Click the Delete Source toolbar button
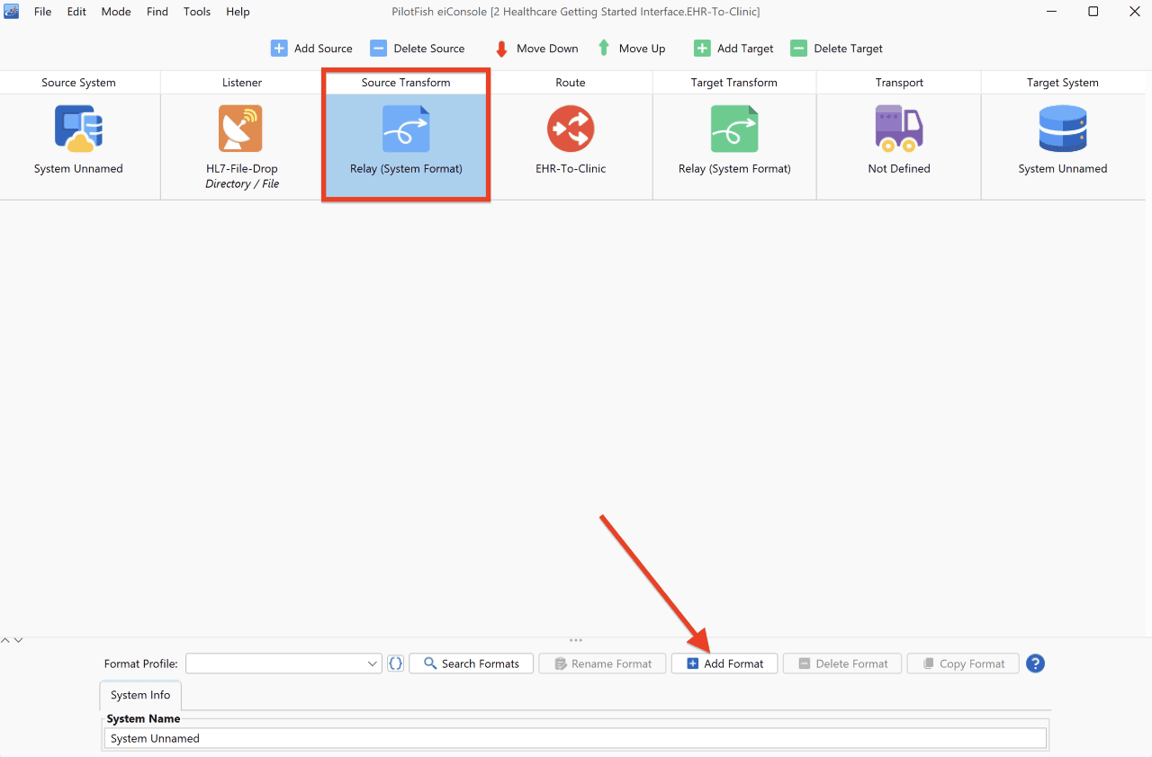 tap(418, 49)
